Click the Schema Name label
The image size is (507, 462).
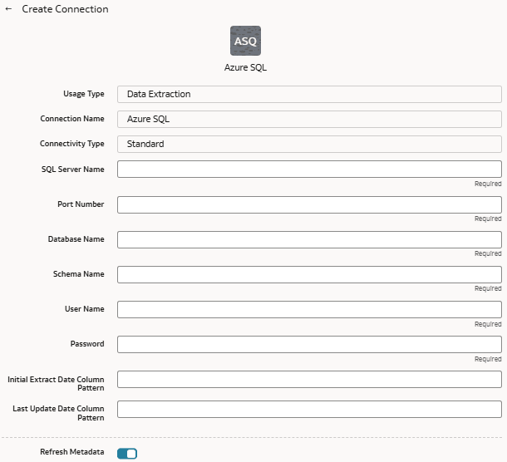[79, 274]
